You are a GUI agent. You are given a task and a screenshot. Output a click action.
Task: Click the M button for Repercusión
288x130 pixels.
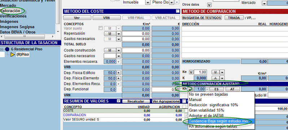click(x=110, y=34)
